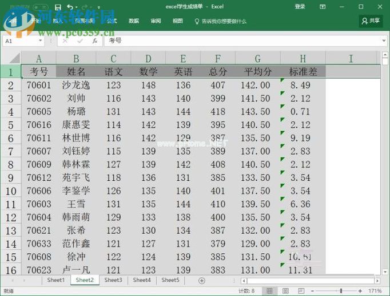Switch to the Sheet5 tab

pos(170,280)
